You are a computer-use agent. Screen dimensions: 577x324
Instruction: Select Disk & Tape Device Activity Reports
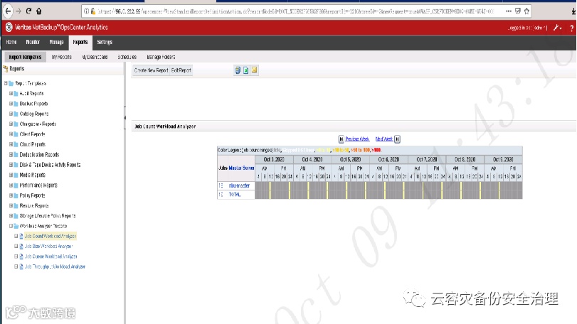point(50,165)
